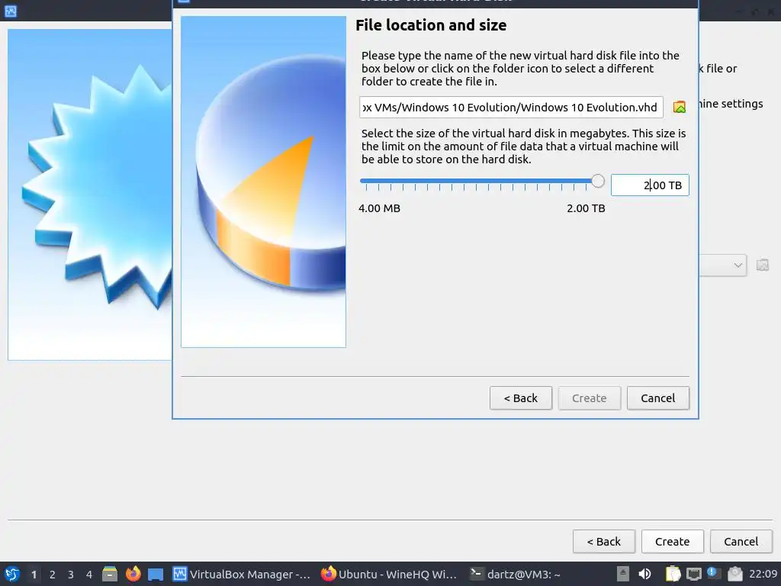Expand the disk dropdown in the background window
Viewport: 781px width, 586px height.
point(738,265)
